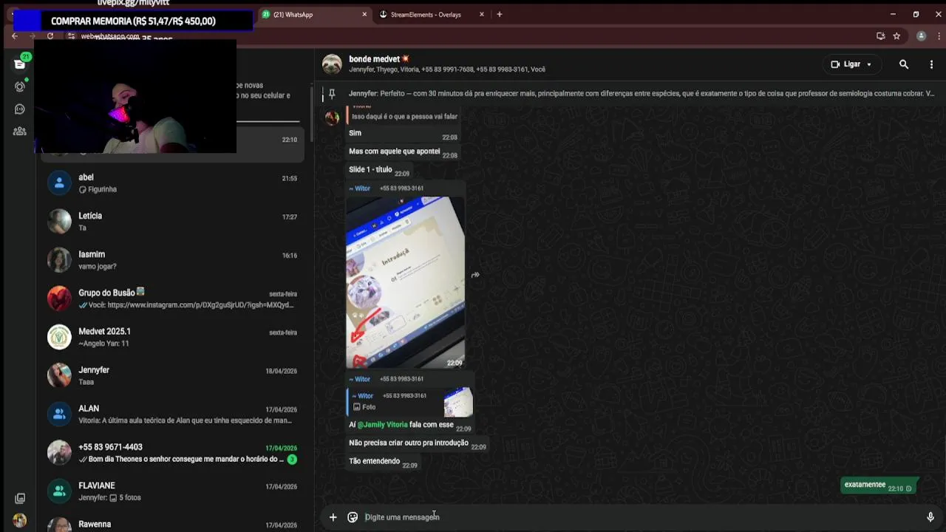The width and height of the screenshot is (946, 532).
Task: Reload the WhatsApp page
Action: coord(50,35)
